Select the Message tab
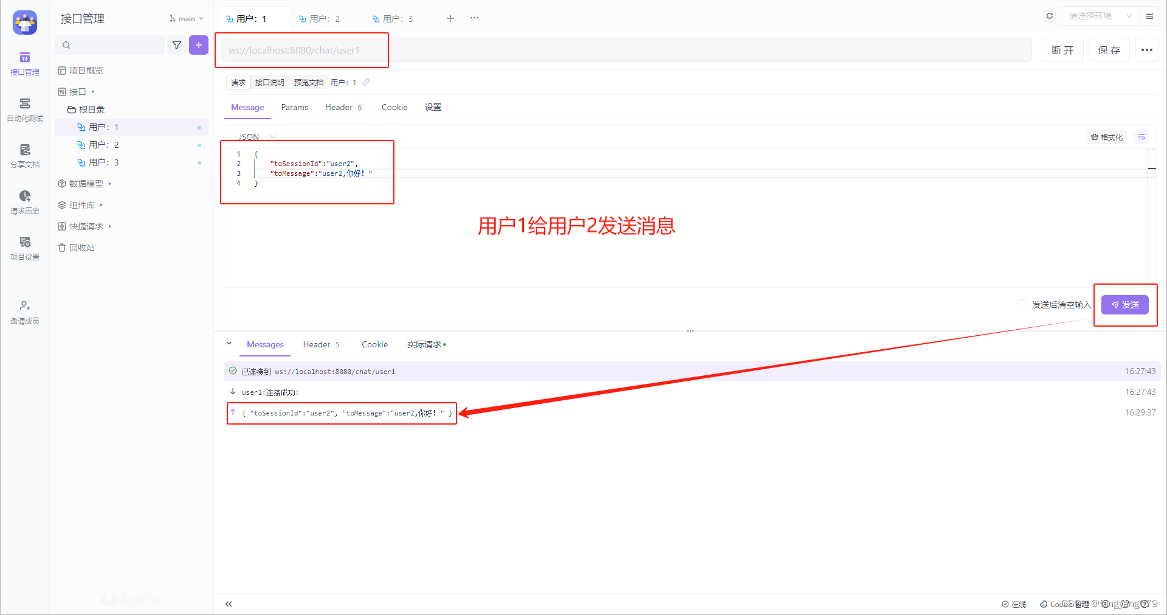Image resolution: width=1167 pixels, height=615 pixels. (x=247, y=107)
